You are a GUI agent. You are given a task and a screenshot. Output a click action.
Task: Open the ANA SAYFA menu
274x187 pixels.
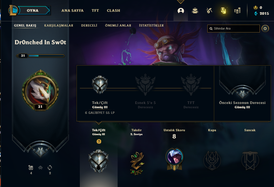point(72,10)
